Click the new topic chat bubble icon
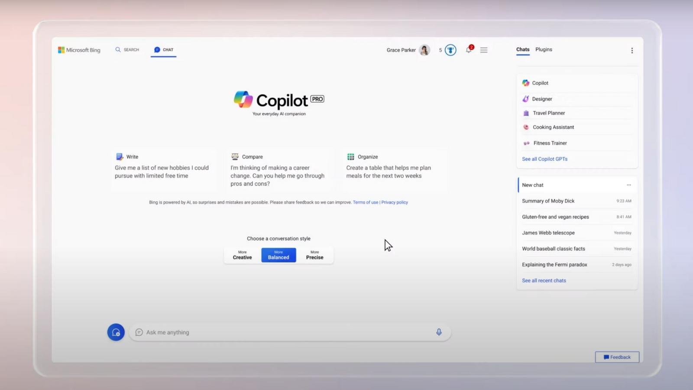Screen dimensions: 693x390 116,332
